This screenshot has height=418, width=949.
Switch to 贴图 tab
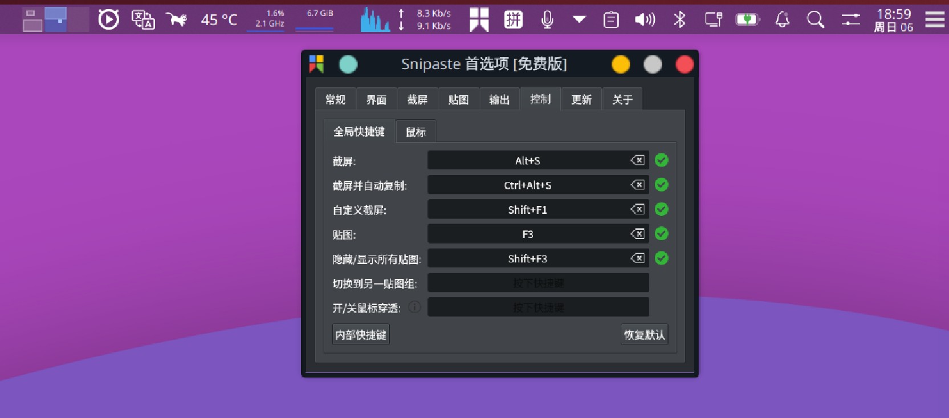tap(458, 100)
